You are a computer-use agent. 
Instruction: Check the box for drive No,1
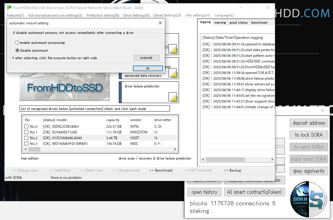tap(26, 132)
